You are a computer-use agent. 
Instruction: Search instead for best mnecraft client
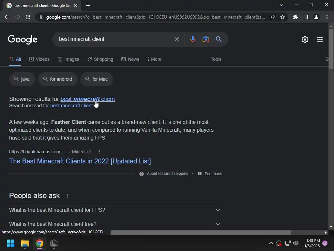click(x=71, y=106)
